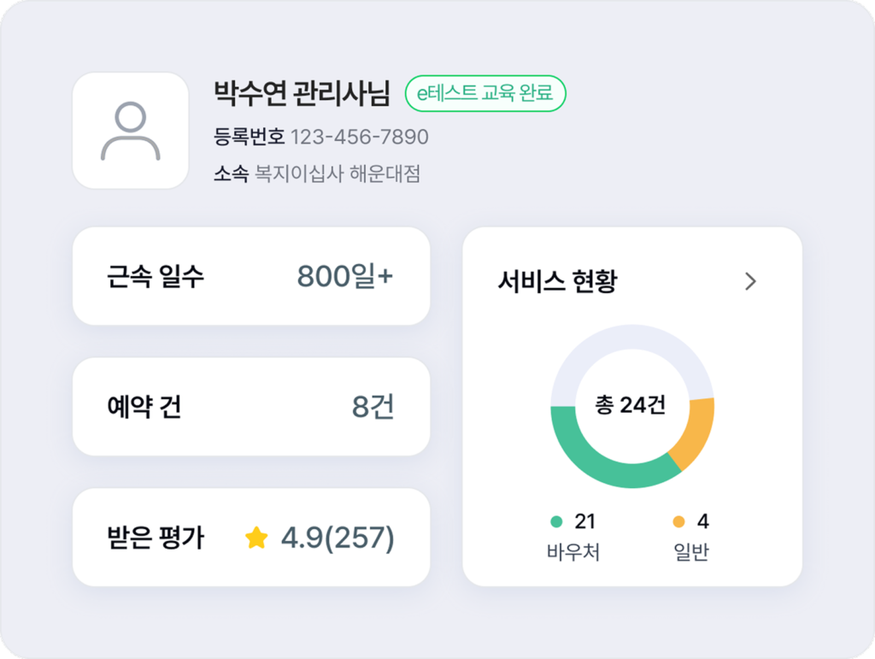The height and width of the screenshot is (659, 875).
Task: Click the 4.9(257) rating value
Action: point(338,538)
